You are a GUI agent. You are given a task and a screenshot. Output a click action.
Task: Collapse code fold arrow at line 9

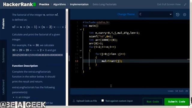(x=81, y=50)
